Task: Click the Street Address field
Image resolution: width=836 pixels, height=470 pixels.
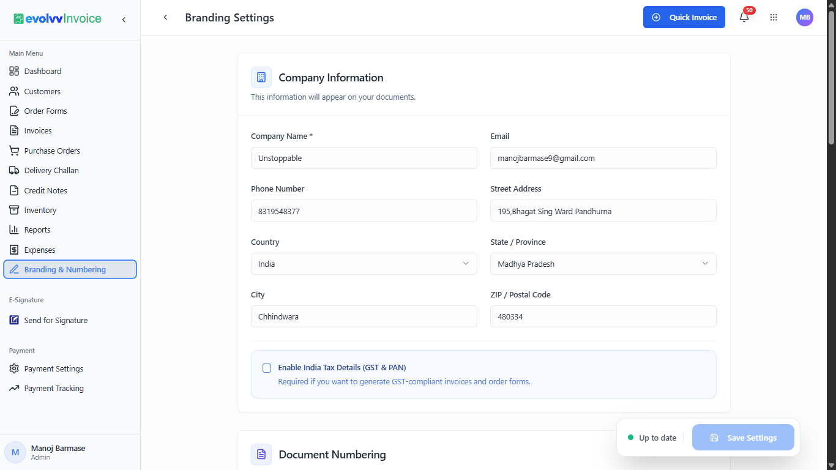Action: click(603, 211)
